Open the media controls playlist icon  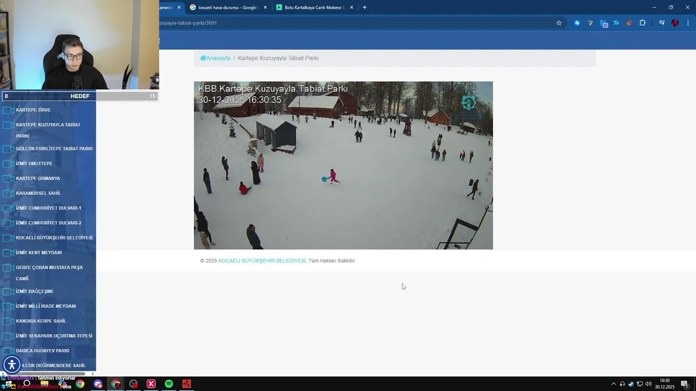pos(662,23)
